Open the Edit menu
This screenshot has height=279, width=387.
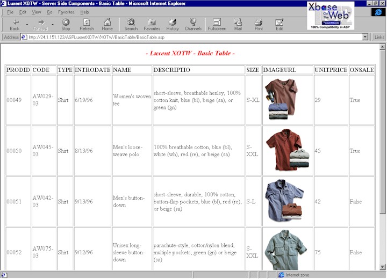click(x=23, y=12)
